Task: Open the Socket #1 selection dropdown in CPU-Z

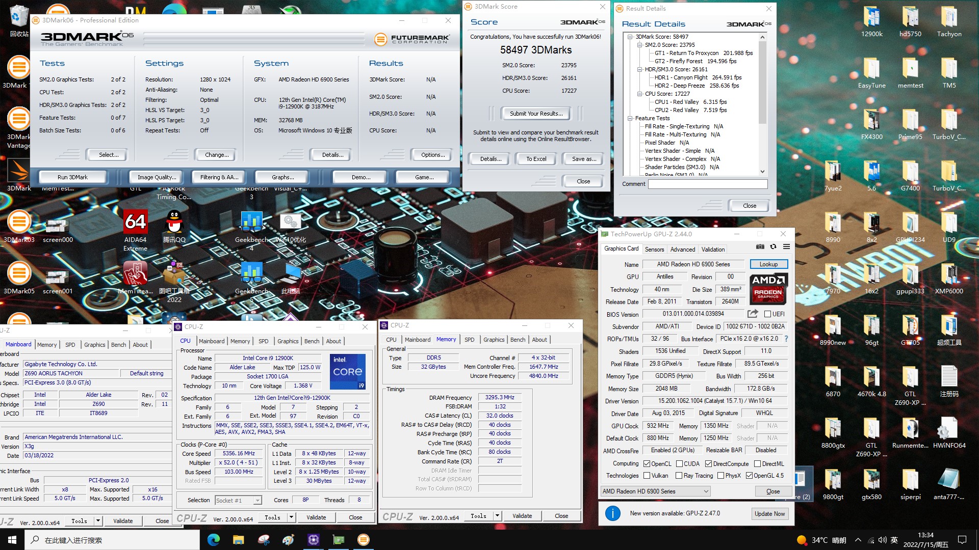Action: point(238,501)
